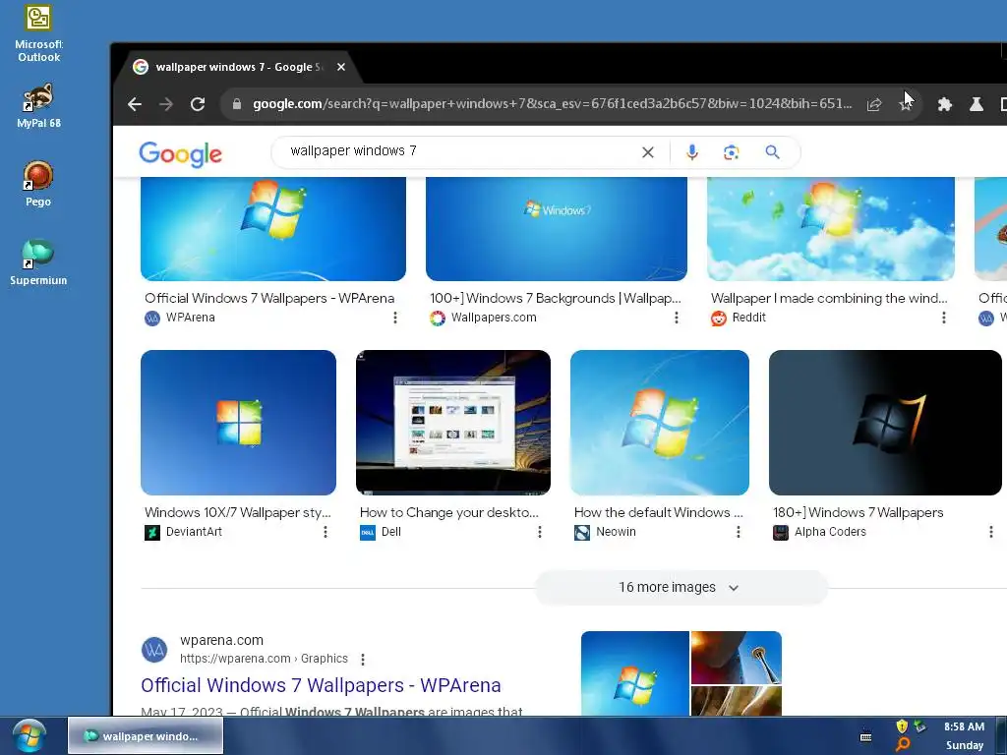This screenshot has width=1007, height=755.
Task: Select the wallpaper windows 7 browser tab
Action: tap(238, 67)
